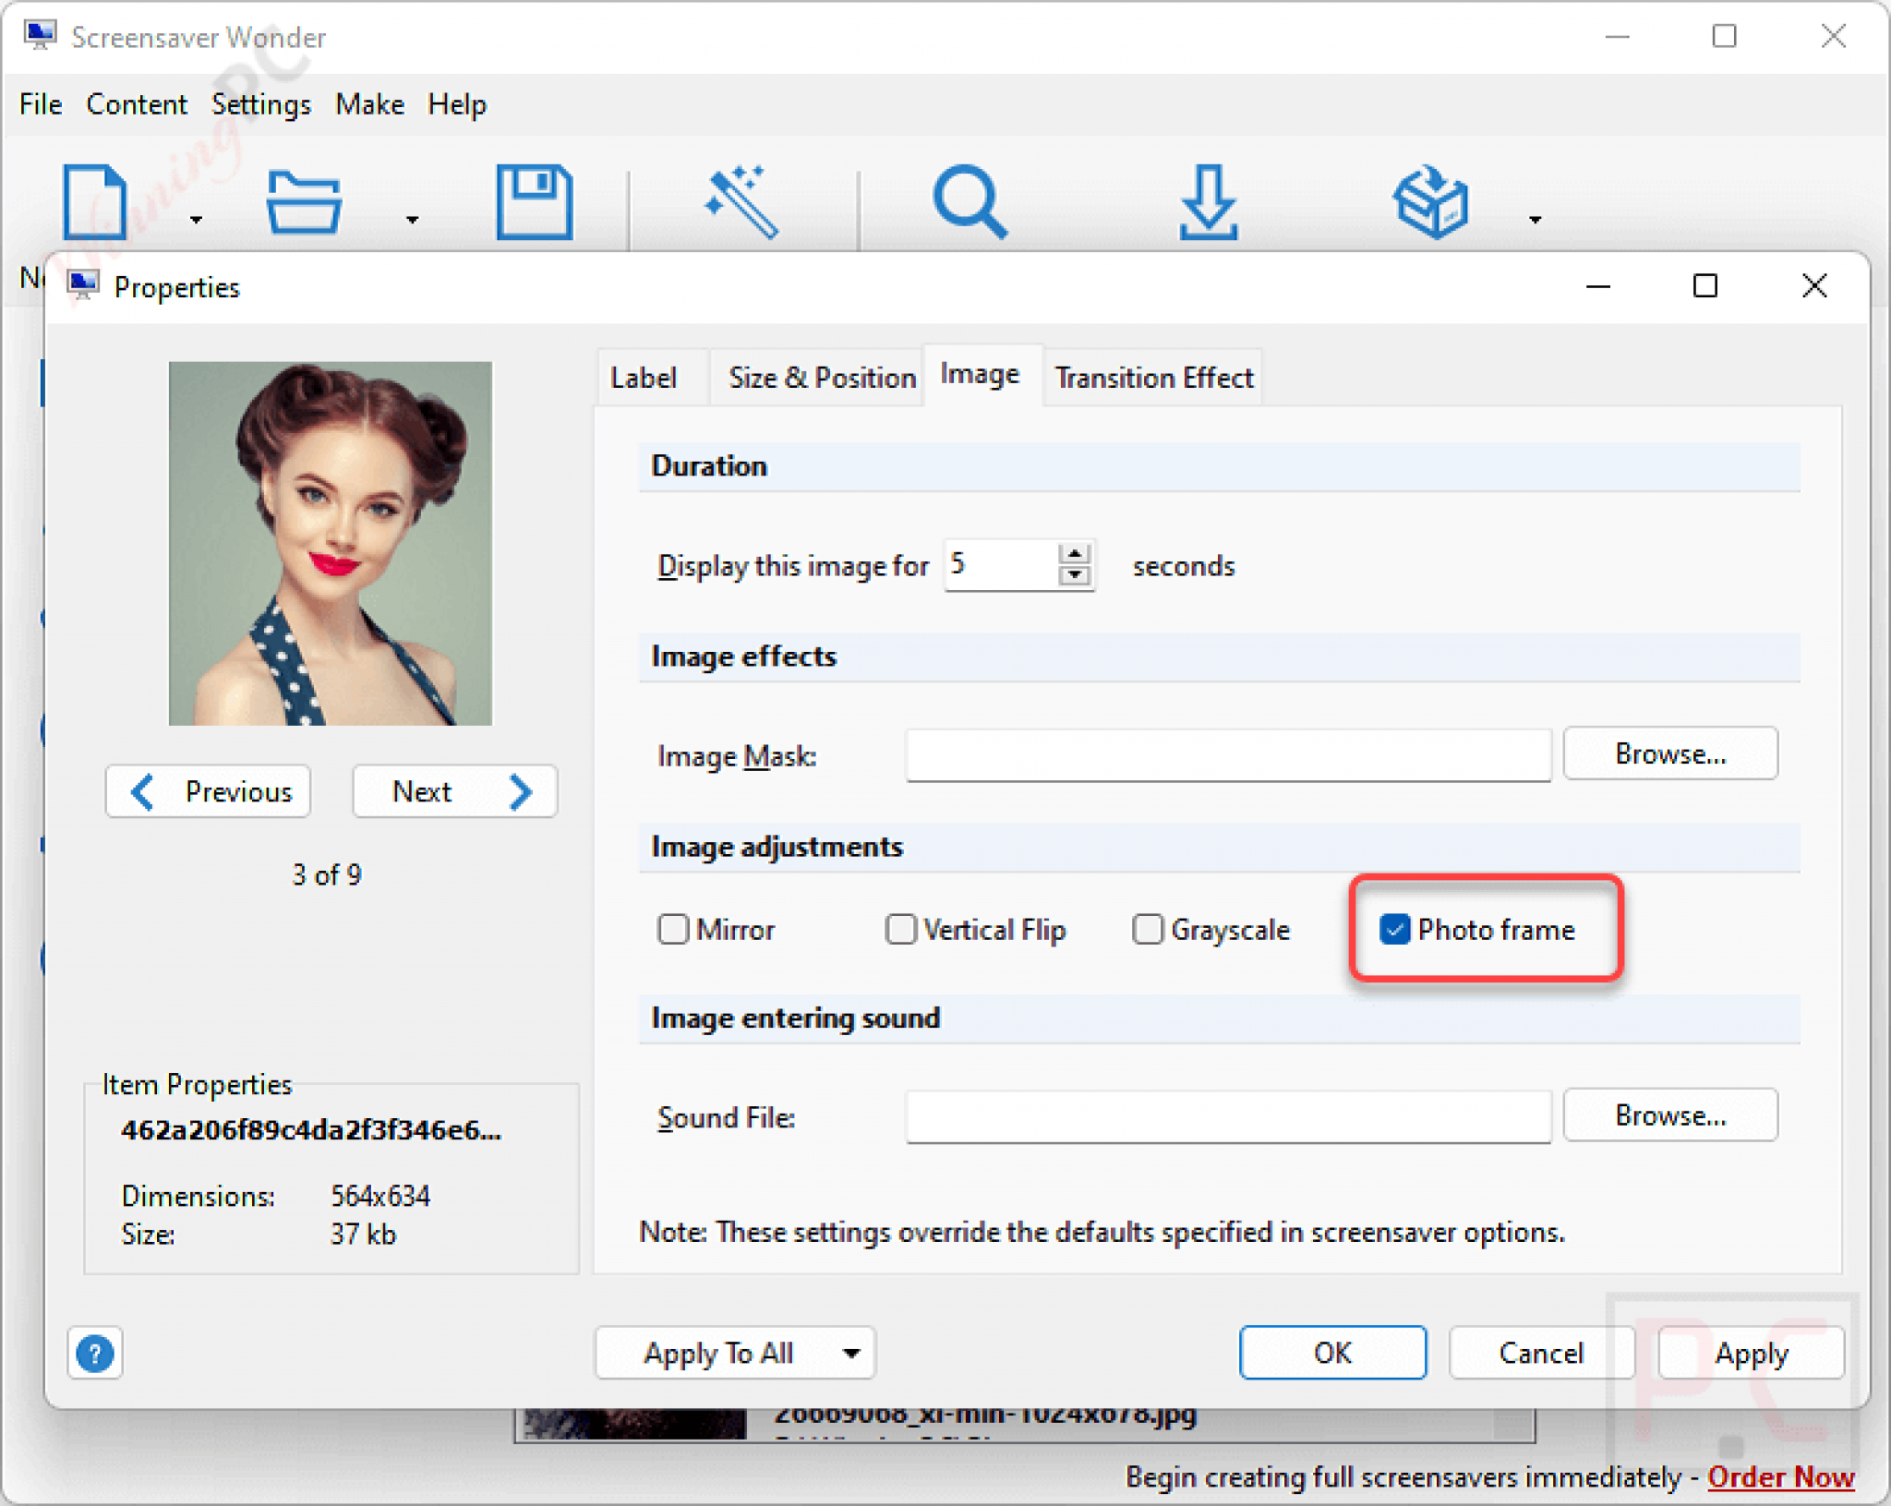Open the Settings menu
The height and width of the screenshot is (1506, 1891).
tap(260, 104)
